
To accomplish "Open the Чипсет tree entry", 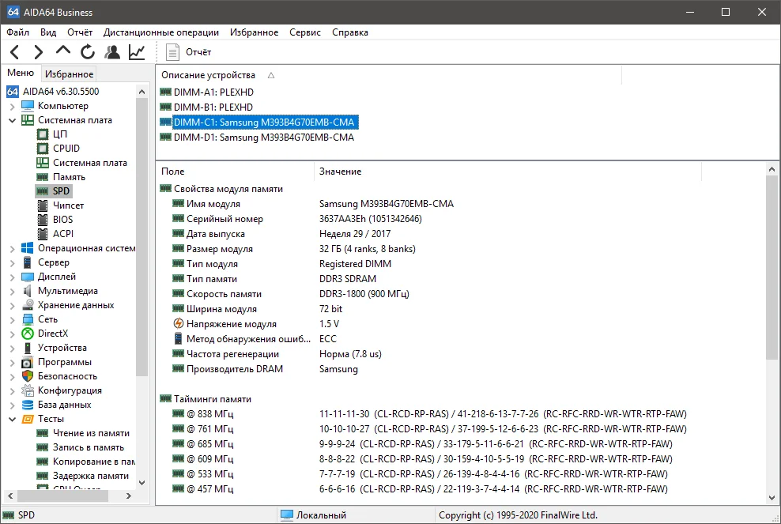I will pos(68,205).
